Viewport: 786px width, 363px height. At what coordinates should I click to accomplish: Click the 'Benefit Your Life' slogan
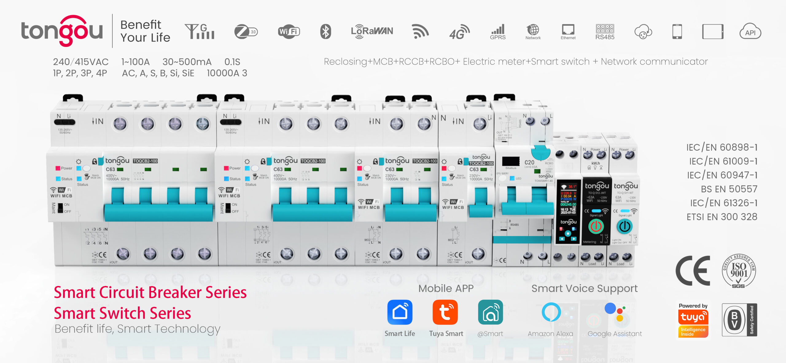click(145, 31)
